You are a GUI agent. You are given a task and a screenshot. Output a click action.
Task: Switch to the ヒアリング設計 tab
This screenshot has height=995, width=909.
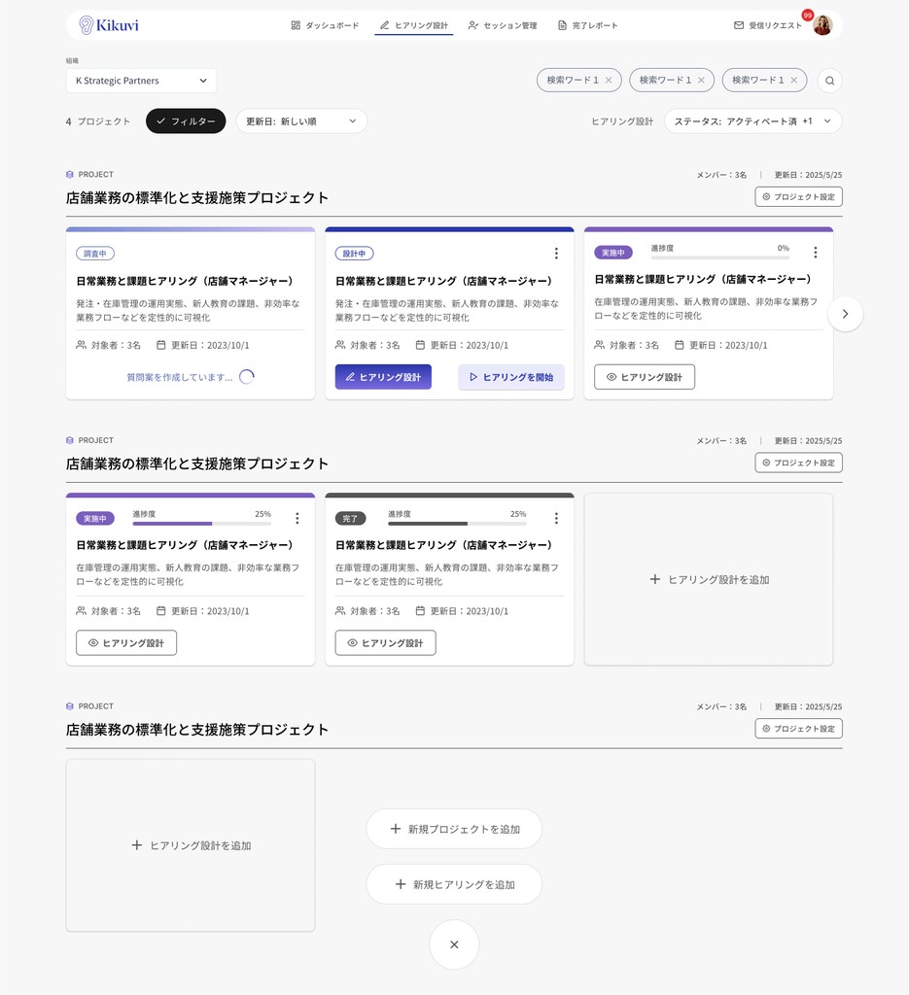(x=413, y=25)
